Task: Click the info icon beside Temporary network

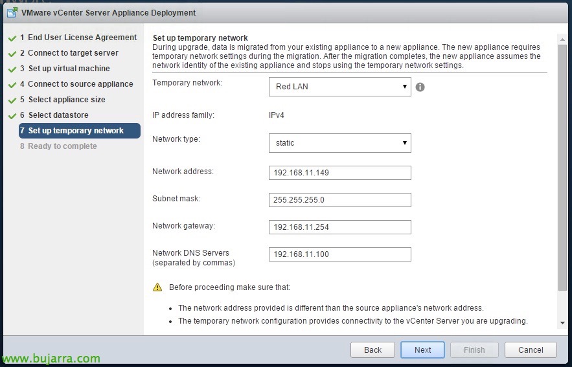Action: tap(420, 87)
